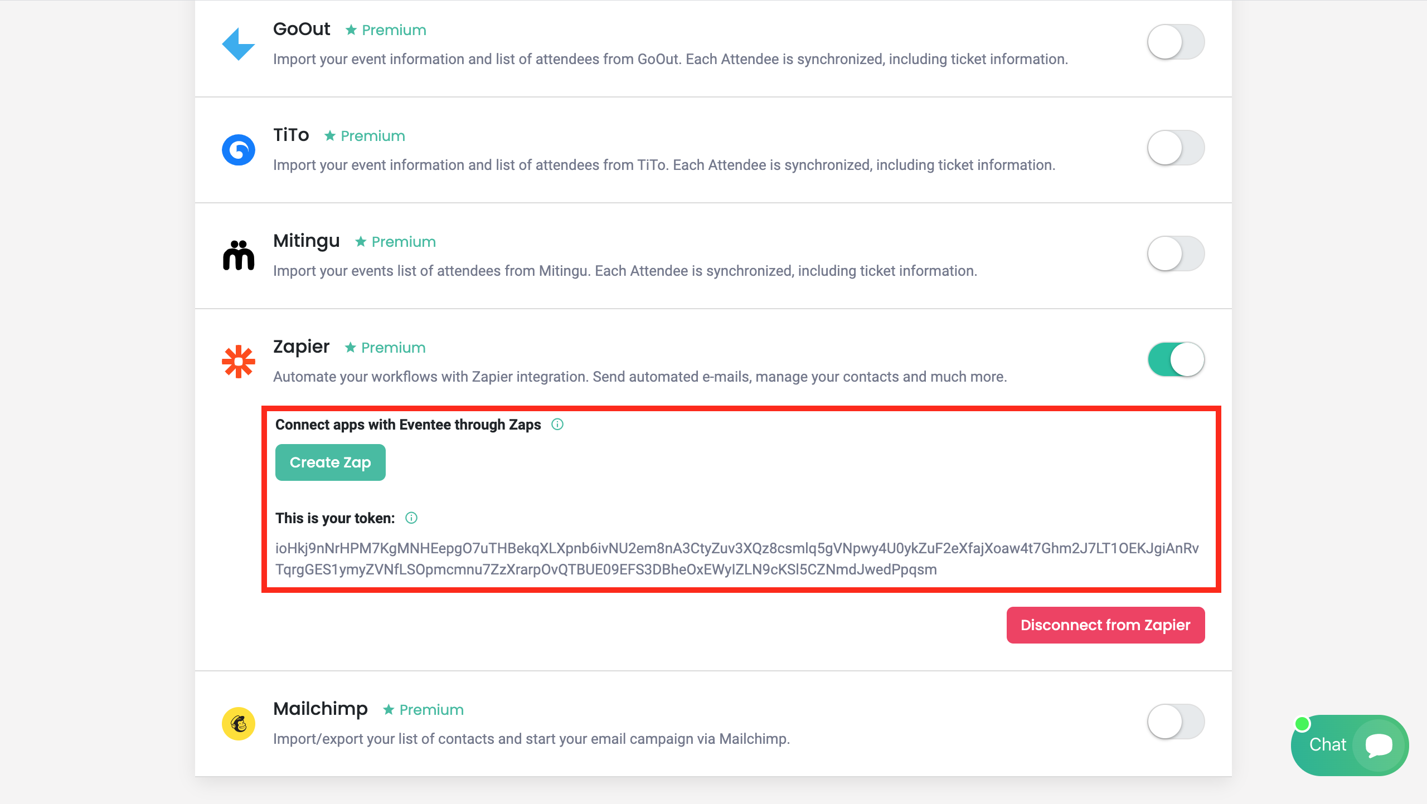
Task: Click info icon next to Connect apps heading
Action: pyautogui.click(x=557, y=425)
